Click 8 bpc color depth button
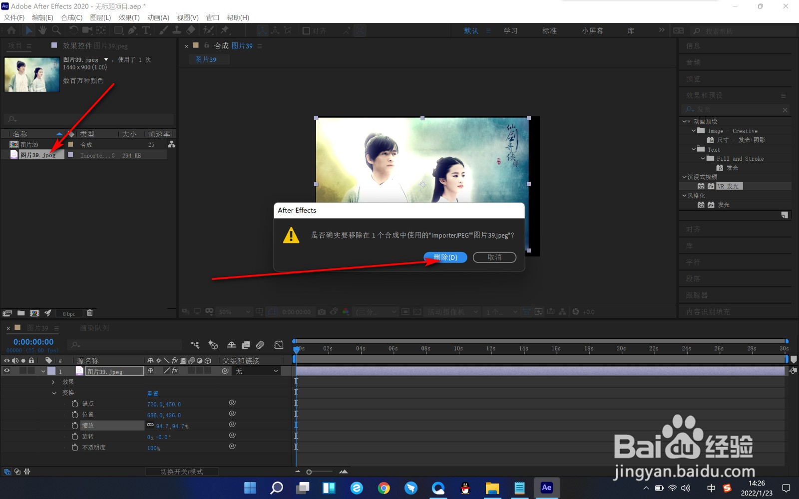Screen dimensions: 799x499 (68, 313)
